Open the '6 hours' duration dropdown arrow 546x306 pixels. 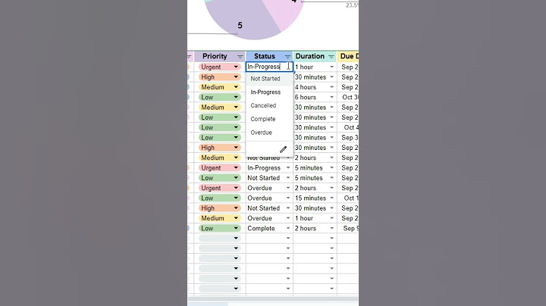coord(331,97)
